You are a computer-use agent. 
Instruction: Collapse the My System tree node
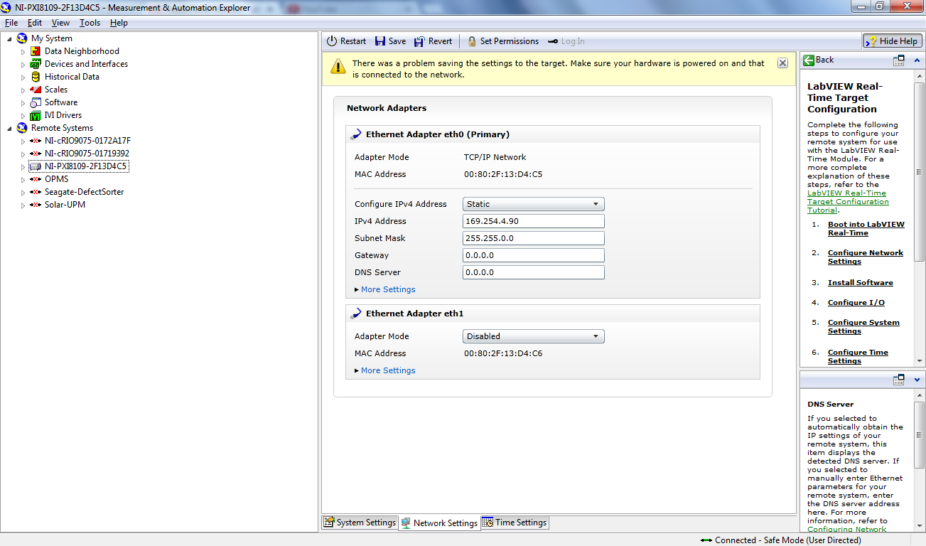[9, 38]
